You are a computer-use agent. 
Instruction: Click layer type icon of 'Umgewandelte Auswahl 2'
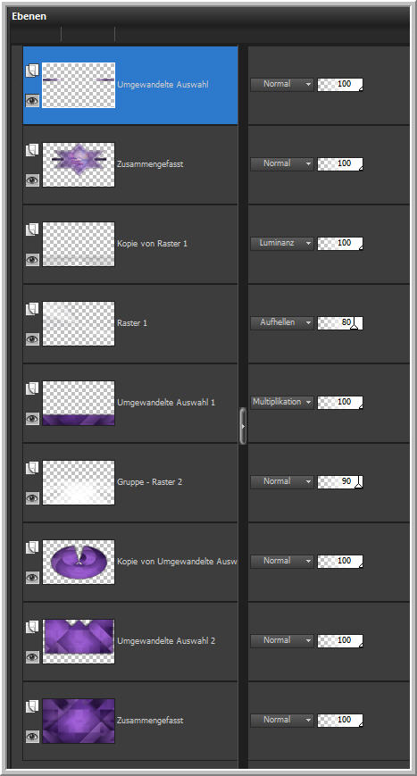pos(32,627)
